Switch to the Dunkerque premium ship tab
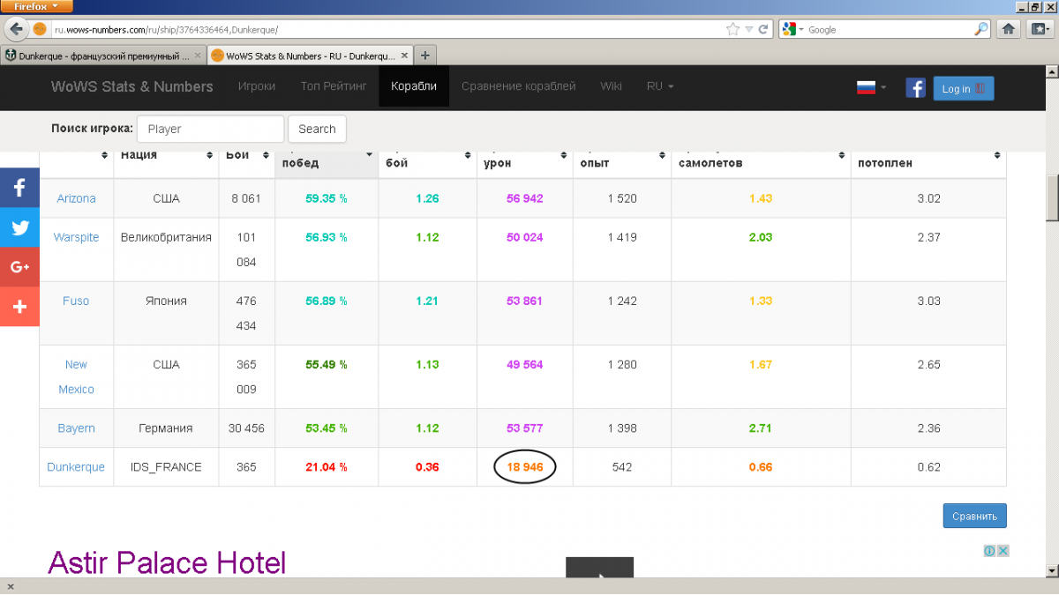Screen dimensions: 1059x595 click(103, 56)
